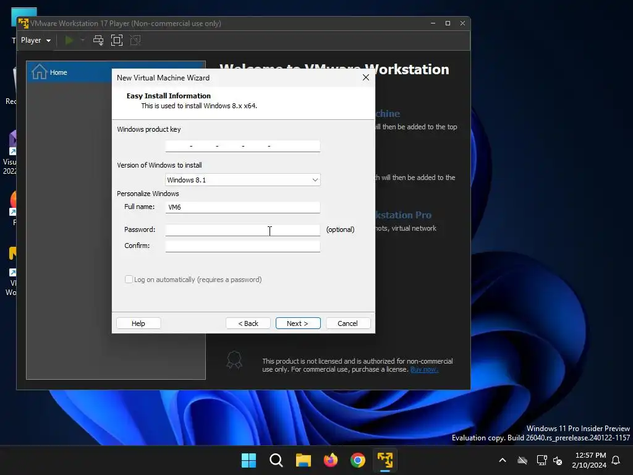Click the Confirm password field
This screenshot has width=633, height=475.
pyautogui.click(x=242, y=246)
